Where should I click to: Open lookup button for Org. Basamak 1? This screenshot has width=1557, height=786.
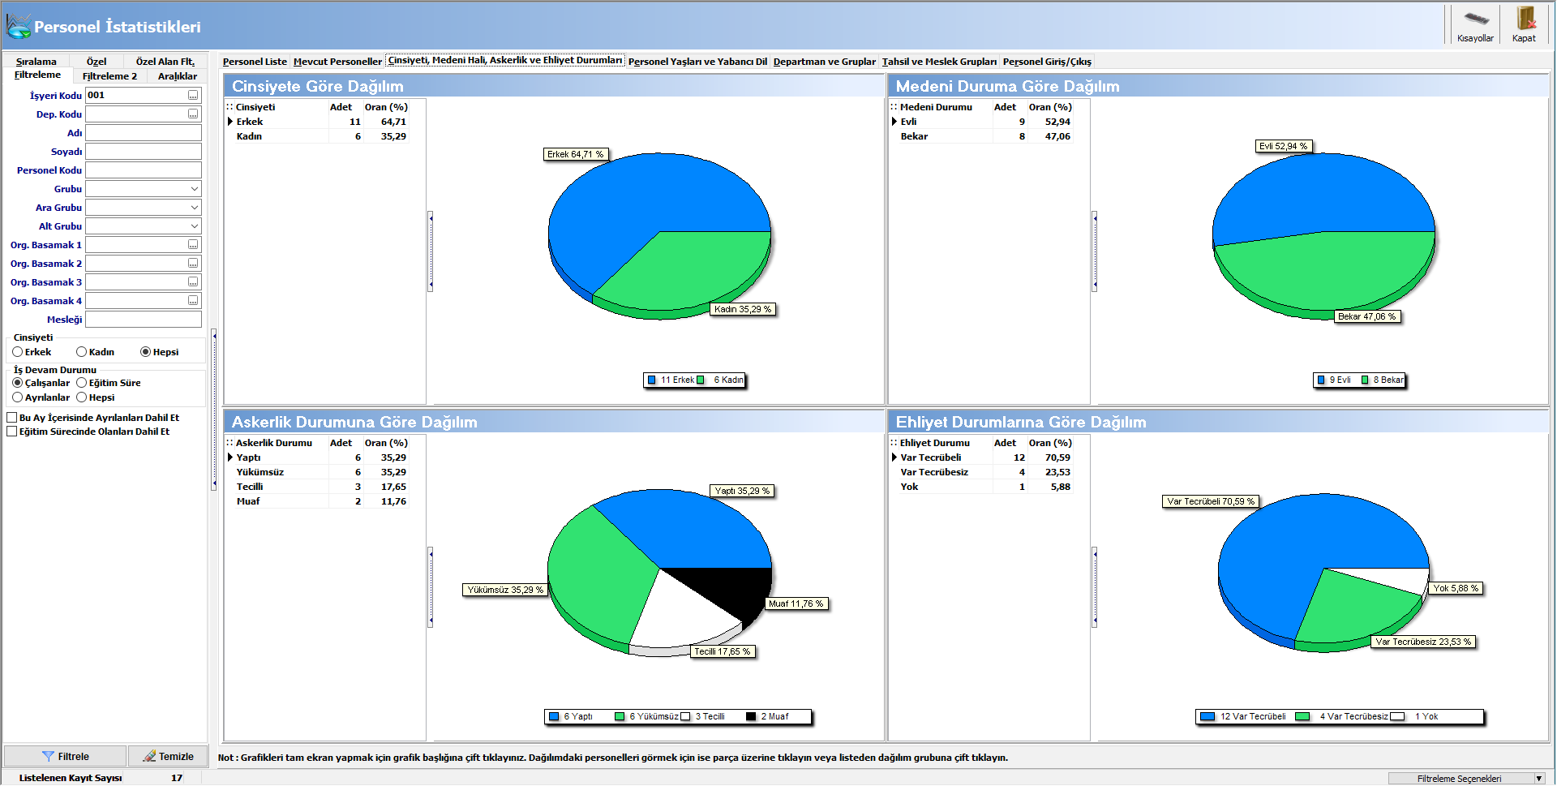(193, 244)
